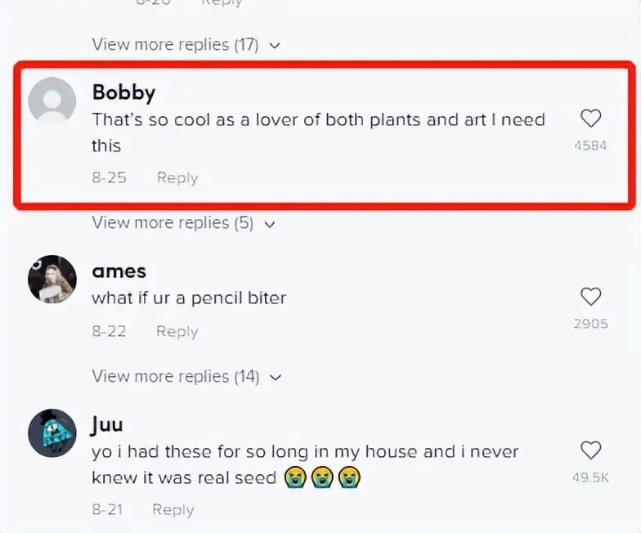Open Bobby's default gray avatar
Screen dimensions: 641x533
point(52,101)
